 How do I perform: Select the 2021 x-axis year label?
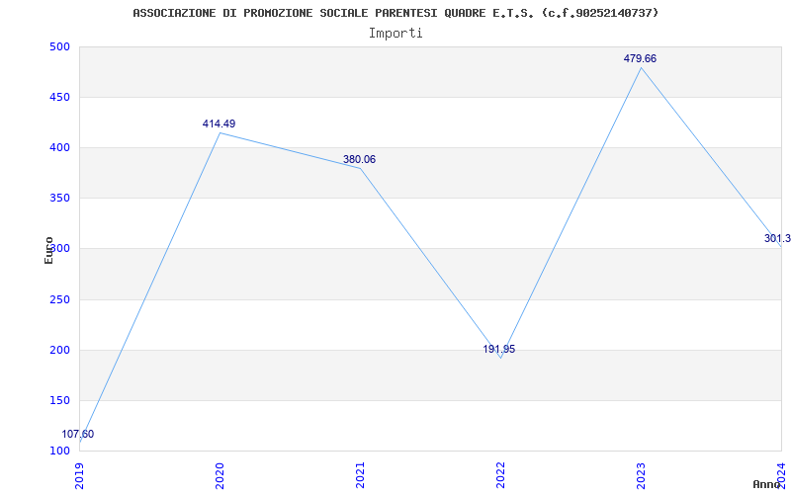(360, 476)
